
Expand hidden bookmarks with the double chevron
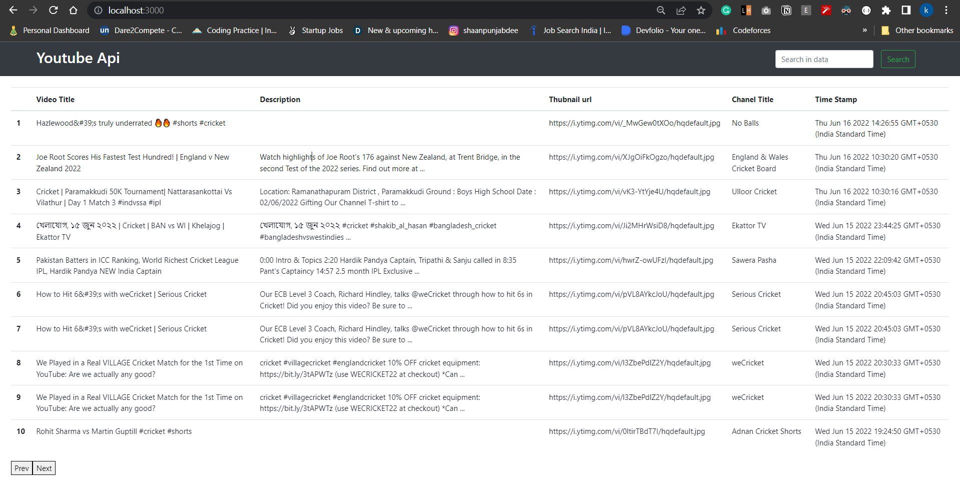[x=864, y=30]
